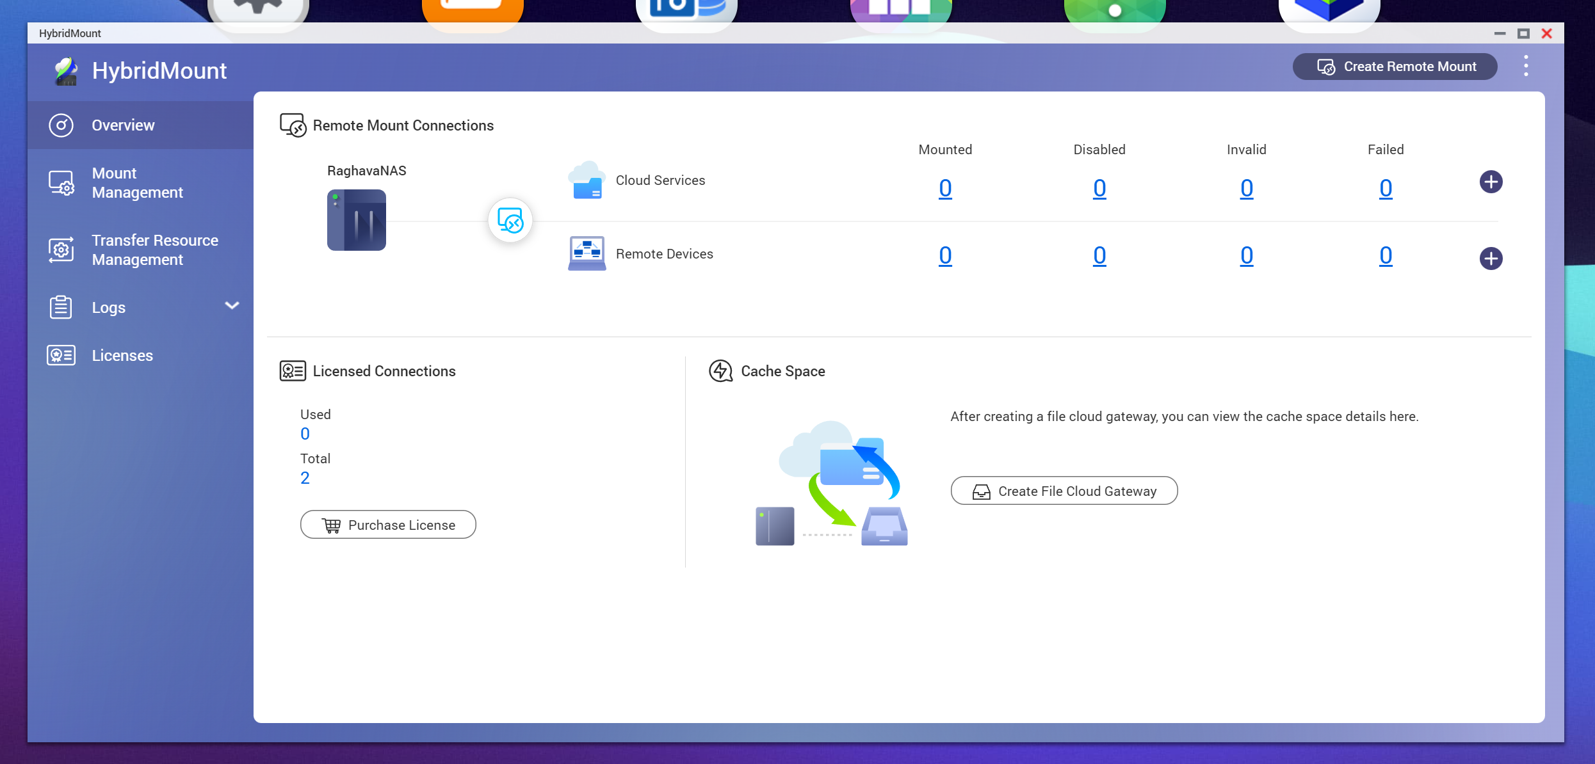Open Remote Devices Disabled count link
Viewport: 1595px width, 764px height.
1099,255
